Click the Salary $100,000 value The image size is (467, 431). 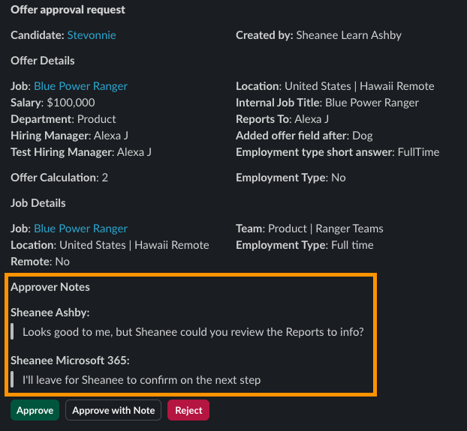pos(71,103)
